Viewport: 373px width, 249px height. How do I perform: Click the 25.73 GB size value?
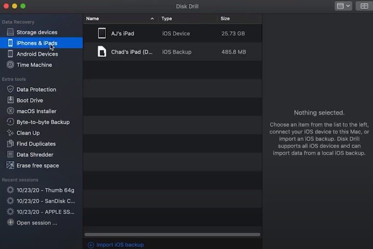pos(233,33)
